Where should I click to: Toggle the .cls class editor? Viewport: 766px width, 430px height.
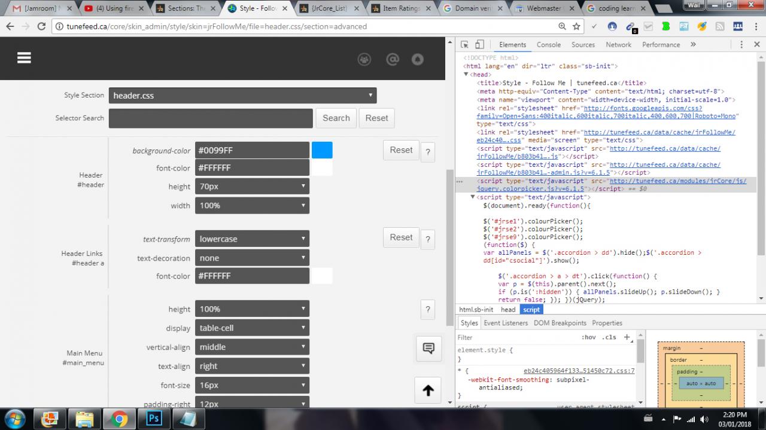pyautogui.click(x=609, y=337)
